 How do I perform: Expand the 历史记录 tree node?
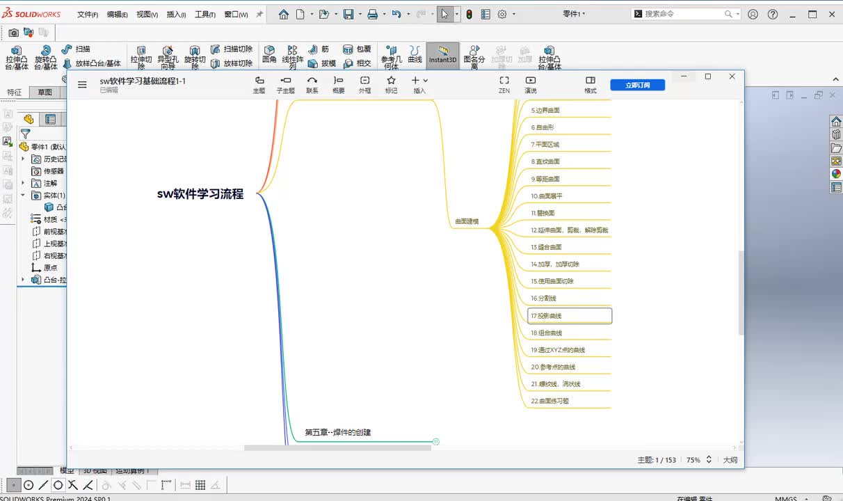point(23,159)
